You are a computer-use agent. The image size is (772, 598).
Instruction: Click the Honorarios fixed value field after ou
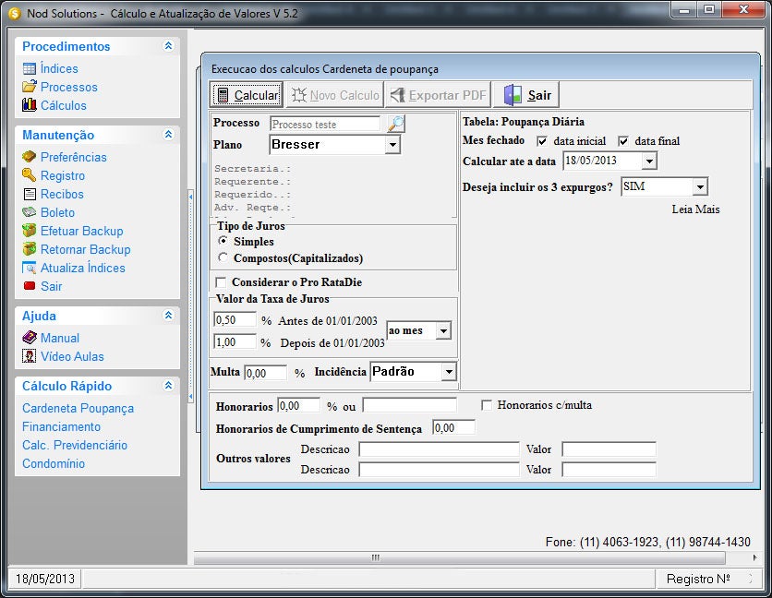tap(410, 405)
